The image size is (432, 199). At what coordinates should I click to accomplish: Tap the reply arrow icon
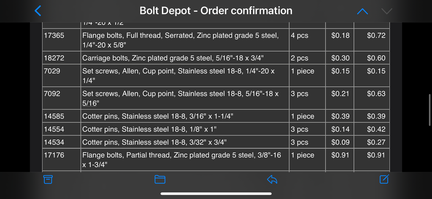(272, 180)
